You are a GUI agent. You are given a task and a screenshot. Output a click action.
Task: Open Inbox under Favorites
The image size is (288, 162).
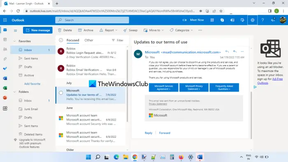pyautogui.click(x=33, y=50)
